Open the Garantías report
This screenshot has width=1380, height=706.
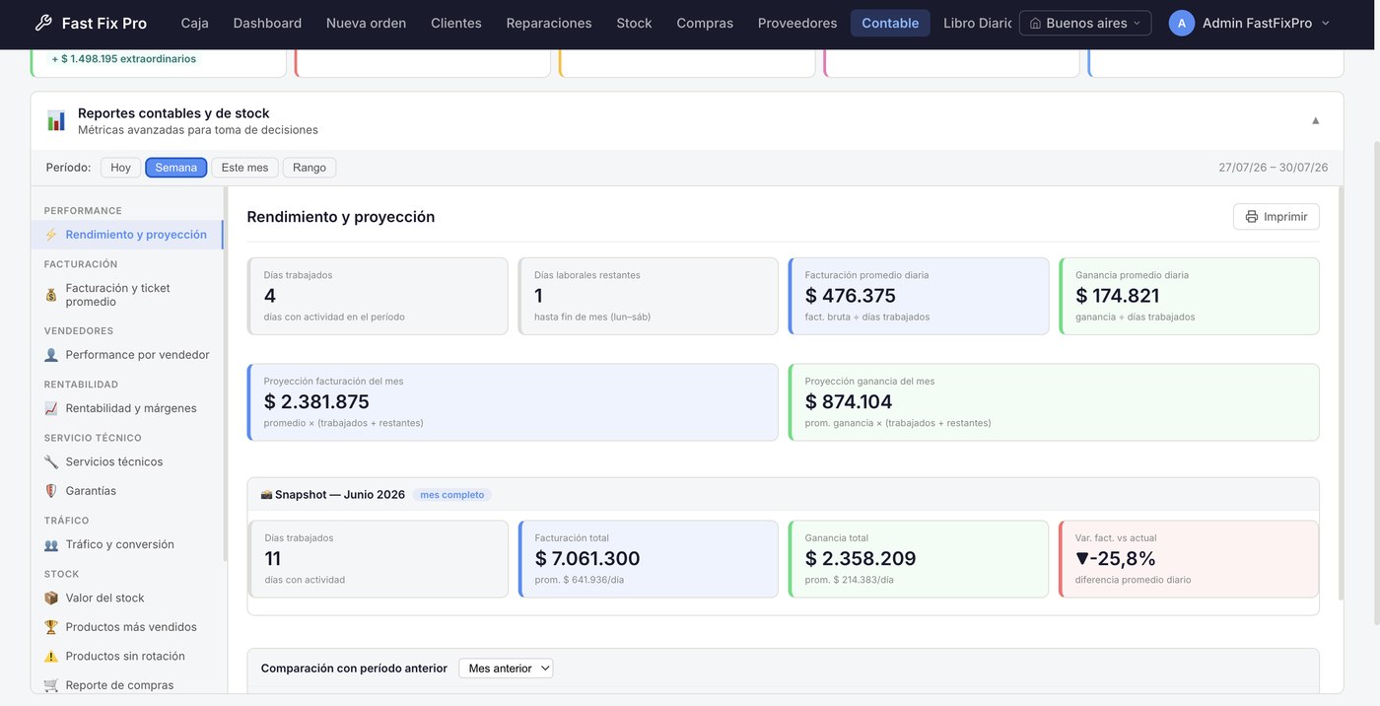pyautogui.click(x=126, y=491)
